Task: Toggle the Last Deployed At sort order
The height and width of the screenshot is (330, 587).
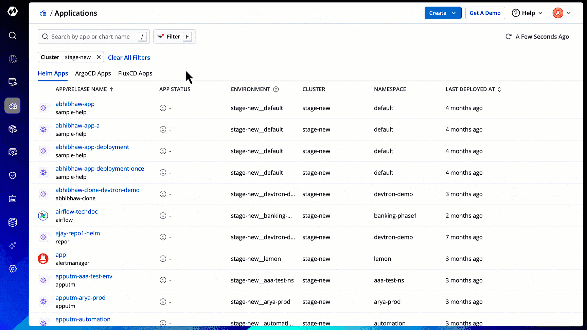Action: pos(499,89)
